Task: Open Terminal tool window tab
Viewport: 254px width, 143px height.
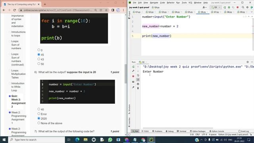Action: pos(181,131)
